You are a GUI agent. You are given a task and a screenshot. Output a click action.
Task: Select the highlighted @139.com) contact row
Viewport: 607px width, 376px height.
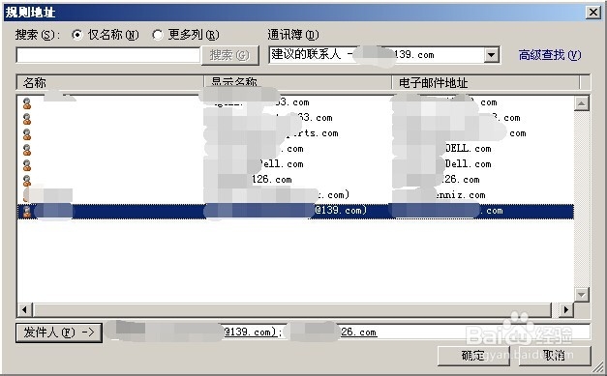click(x=295, y=212)
